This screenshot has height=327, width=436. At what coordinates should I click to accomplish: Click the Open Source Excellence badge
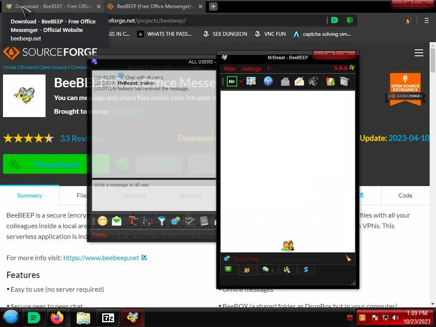405,89
